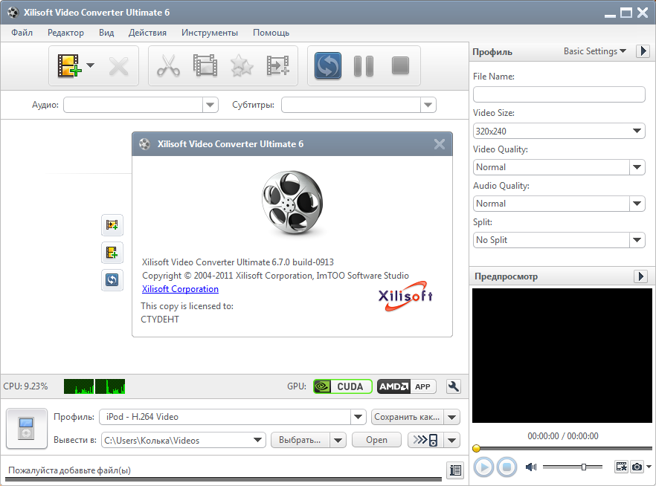The image size is (656, 486).
Task: Open the Split dropdown list
Action: (x=559, y=240)
